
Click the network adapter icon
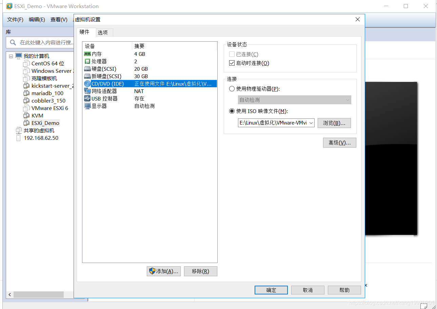tap(87, 91)
